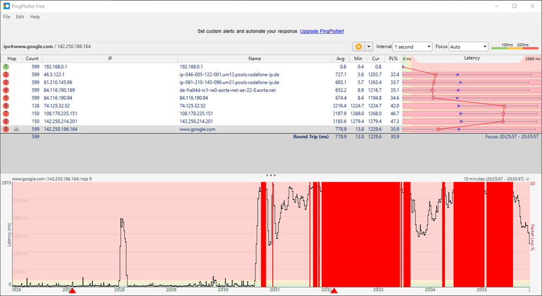Viewport: 542px width, 296px height.
Task: Click the three-dot splitter handle above timeline graph
Action: tap(271, 175)
